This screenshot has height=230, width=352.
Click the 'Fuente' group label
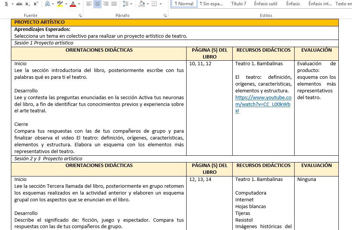click(x=31, y=15)
